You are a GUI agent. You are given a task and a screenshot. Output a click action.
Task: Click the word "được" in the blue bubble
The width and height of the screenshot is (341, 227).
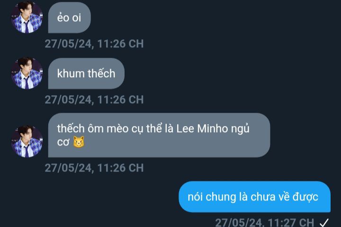click(305, 197)
